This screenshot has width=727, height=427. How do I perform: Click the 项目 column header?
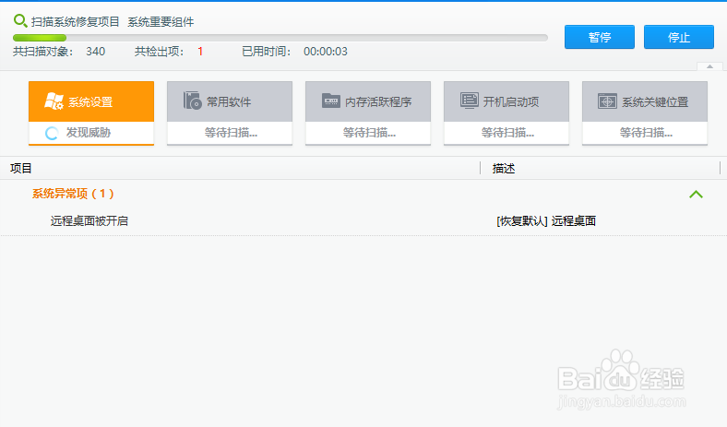click(21, 168)
